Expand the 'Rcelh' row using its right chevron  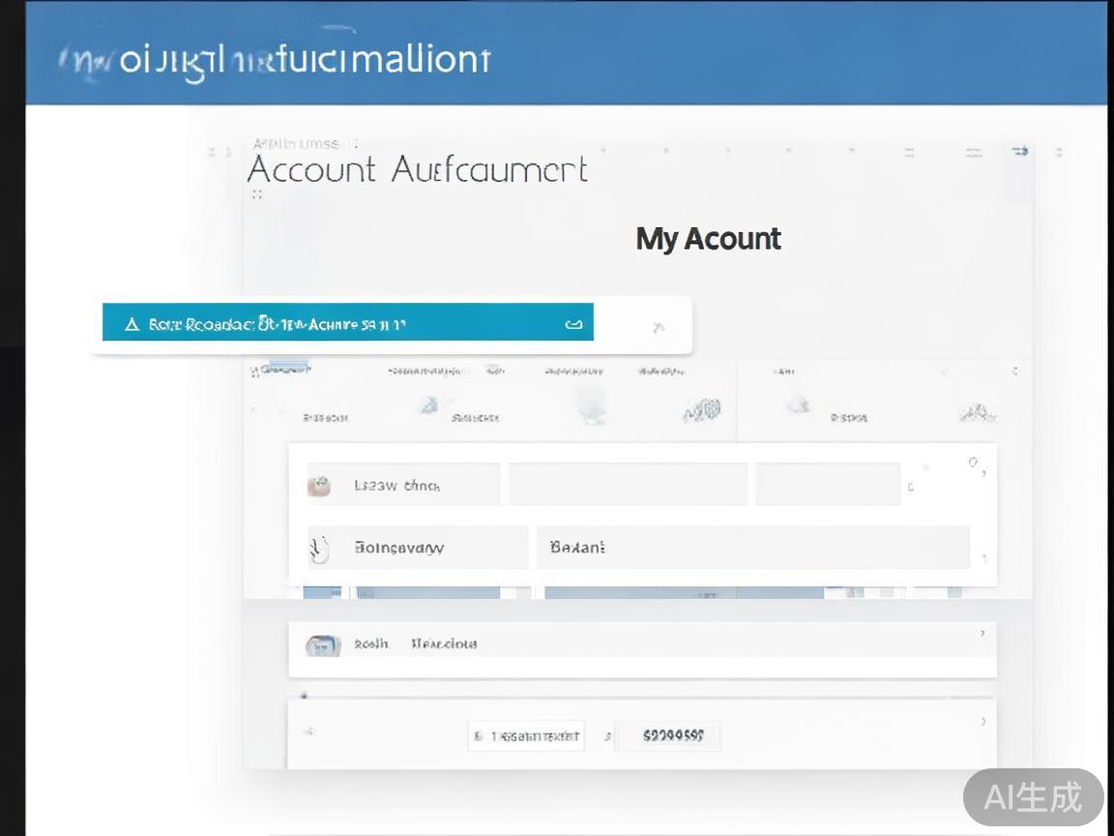point(982,634)
